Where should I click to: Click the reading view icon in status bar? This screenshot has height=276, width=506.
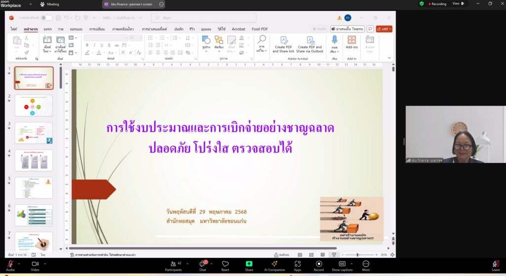[x=322, y=255]
